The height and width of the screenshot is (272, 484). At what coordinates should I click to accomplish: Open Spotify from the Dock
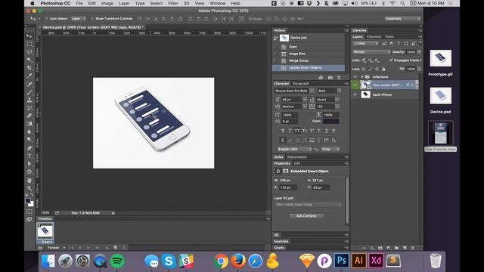coord(117,261)
